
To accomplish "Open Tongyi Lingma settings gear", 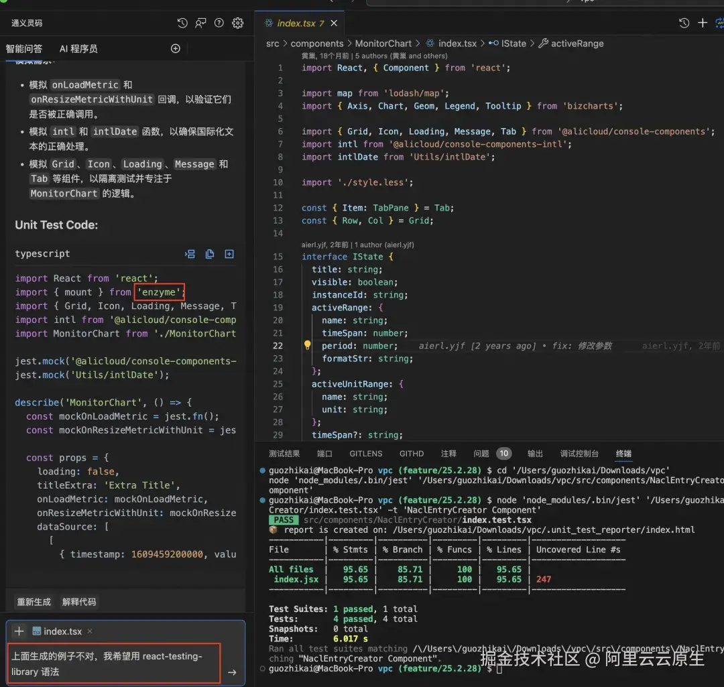I will coord(237,23).
